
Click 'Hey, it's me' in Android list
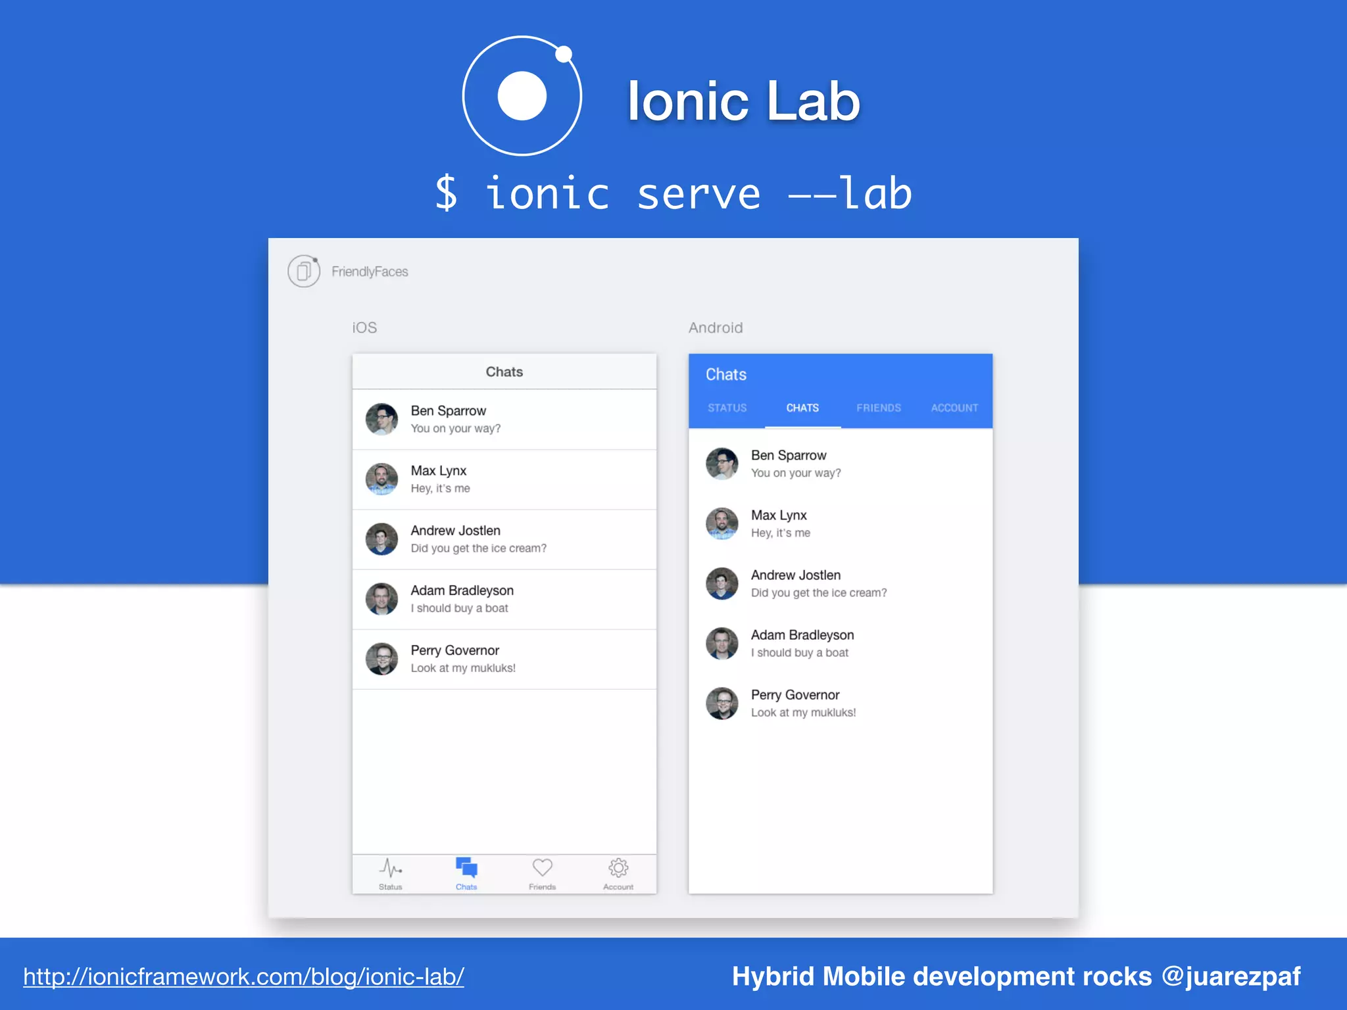781,533
